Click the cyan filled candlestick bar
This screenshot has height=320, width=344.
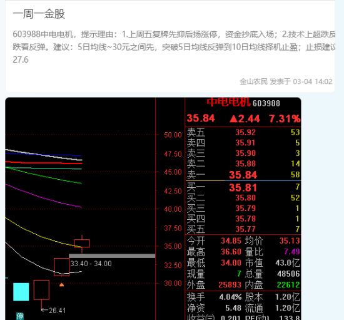click(x=21, y=292)
